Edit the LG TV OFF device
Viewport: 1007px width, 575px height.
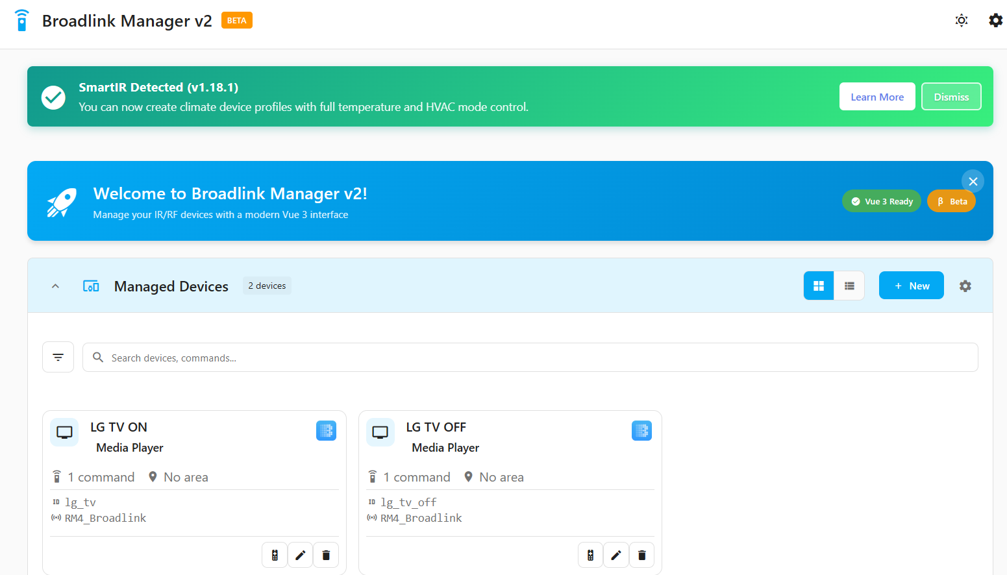tap(616, 555)
